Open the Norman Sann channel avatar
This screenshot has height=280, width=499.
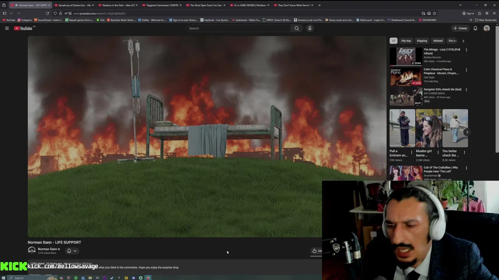point(32,250)
